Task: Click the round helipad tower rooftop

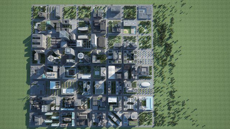Action: pyautogui.click(x=80, y=56)
